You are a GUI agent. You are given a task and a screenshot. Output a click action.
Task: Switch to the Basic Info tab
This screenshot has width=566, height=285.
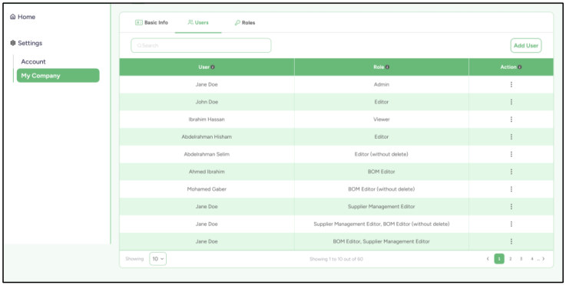[151, 23]
